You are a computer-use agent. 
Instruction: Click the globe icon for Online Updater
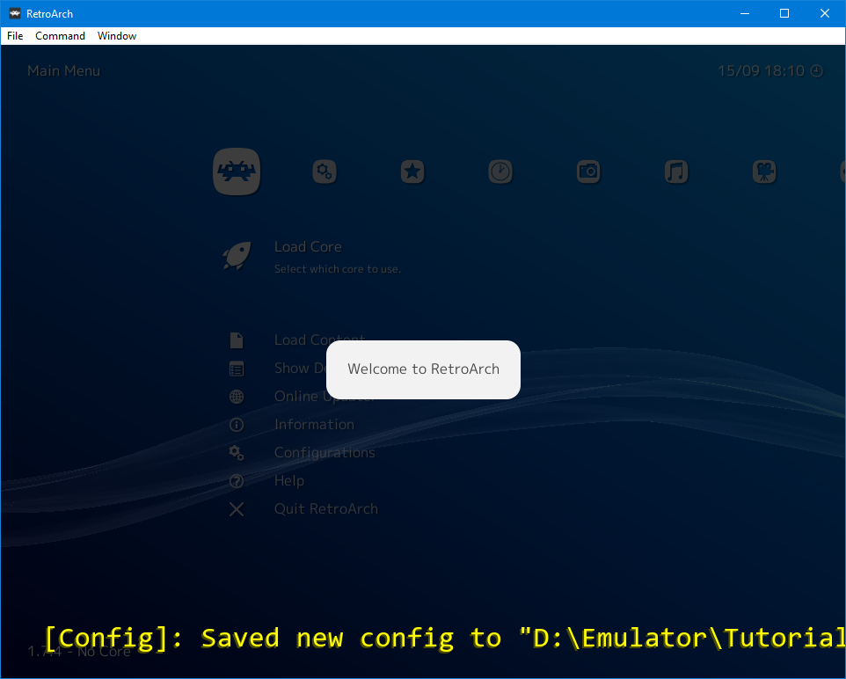click(x=237, y=397)
